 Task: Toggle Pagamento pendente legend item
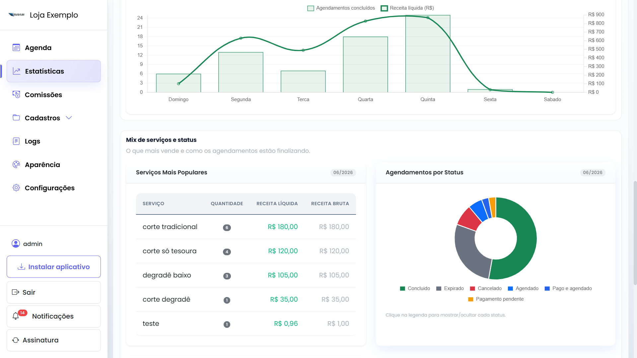point(496,299)
